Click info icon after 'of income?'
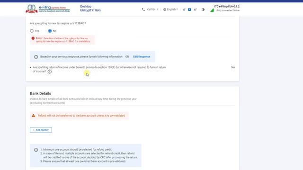Viewport: 303px width, 170px height. coord(50,71)
